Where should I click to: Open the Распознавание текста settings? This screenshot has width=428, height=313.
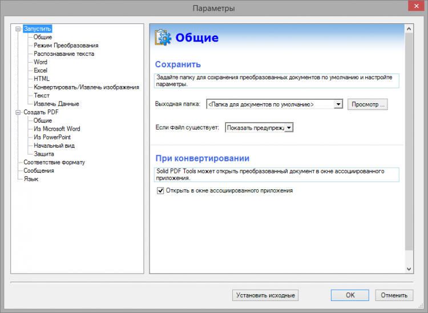pyautogui.click(x=64, y=54)
